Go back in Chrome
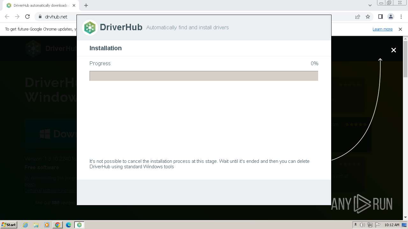This screenshot has height=229, width=408. point(7,17)
